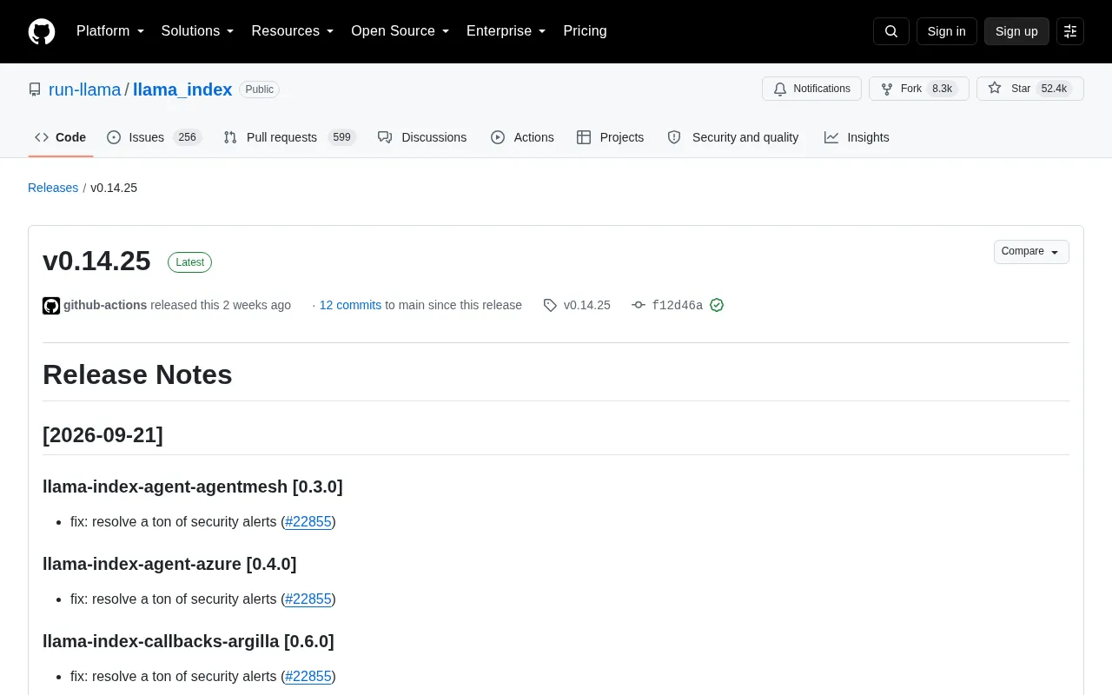The image size is (1112, 695).
Task: Expand the Enterprise menu
Action: pos(506,31)
